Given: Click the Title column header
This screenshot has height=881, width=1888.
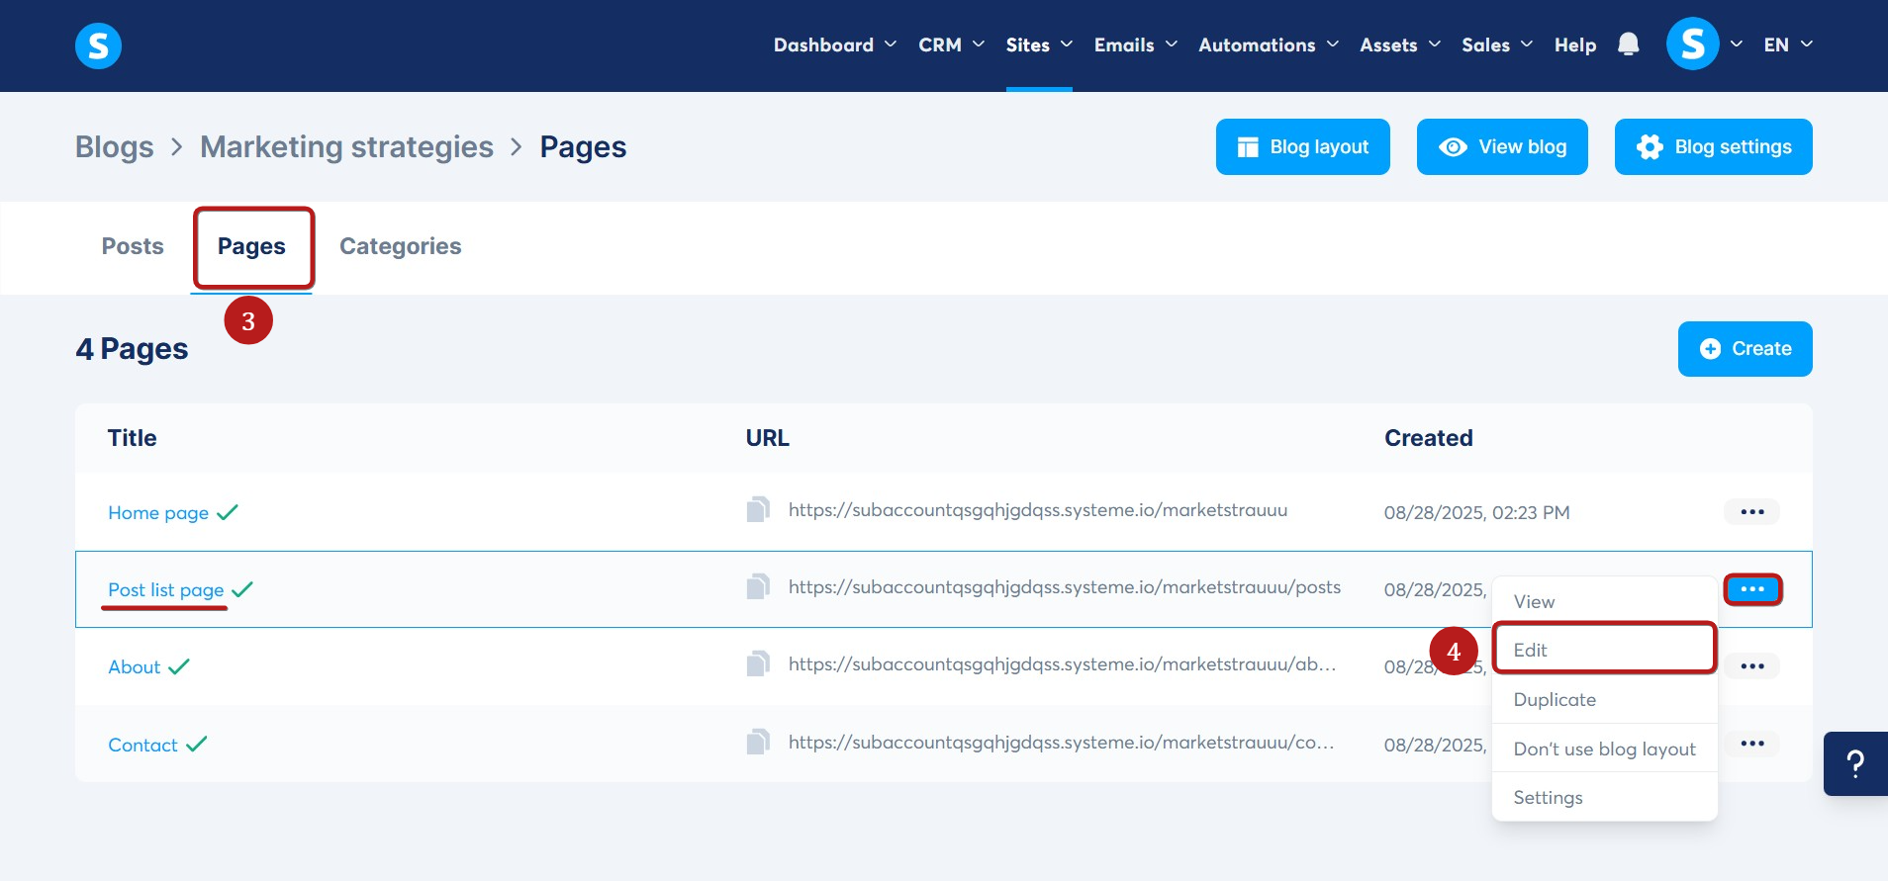Looking at the screenshot, I should [x=133, y=438].
